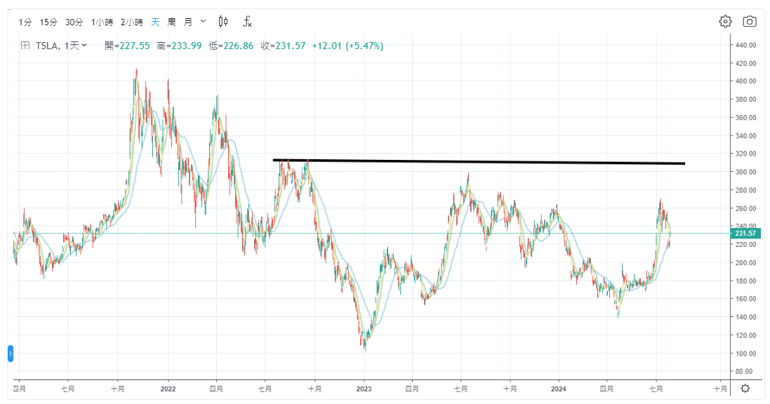Select the 2小時 interval
770x404 pixels.
[x=131, y=22]
